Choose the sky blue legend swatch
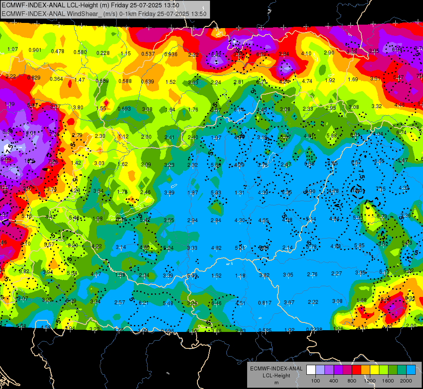423x389 pixels. tap(411, 370)
